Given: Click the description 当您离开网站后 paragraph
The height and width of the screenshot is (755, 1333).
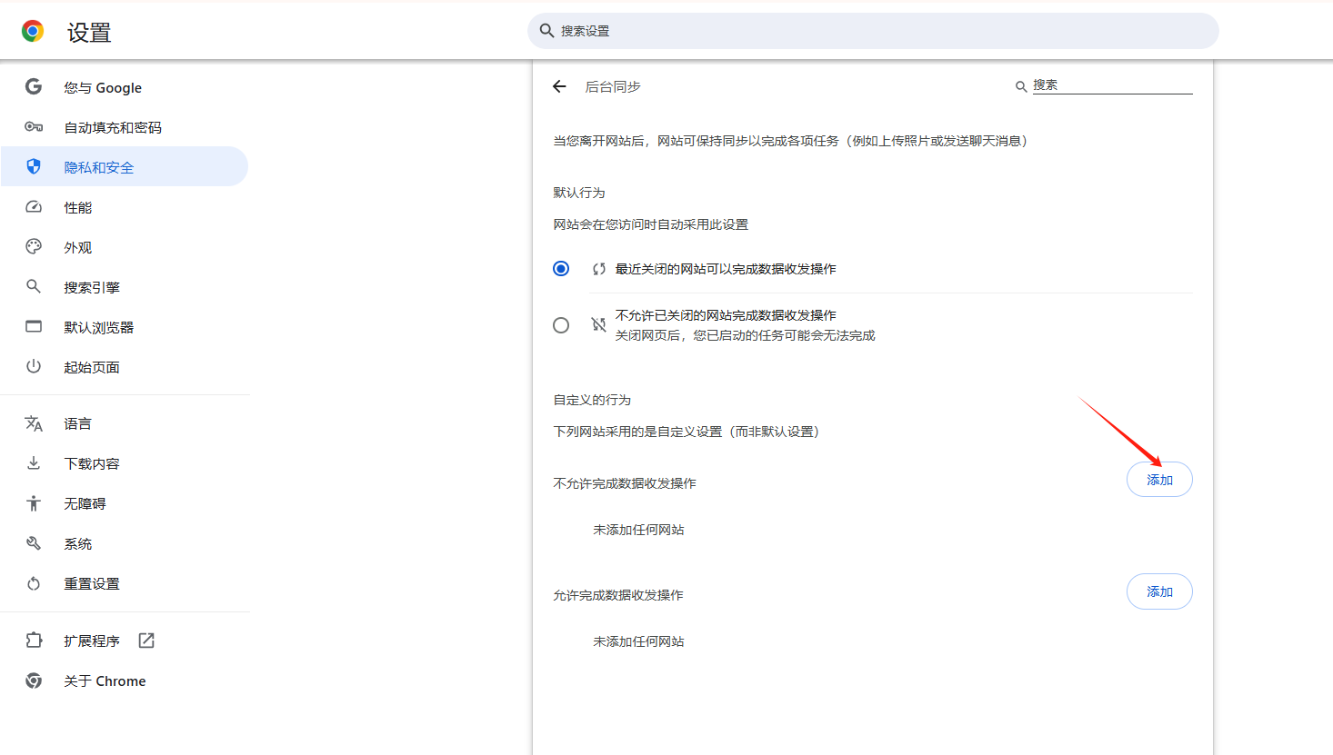Looking at the screenshot, I should coord(793,141).
